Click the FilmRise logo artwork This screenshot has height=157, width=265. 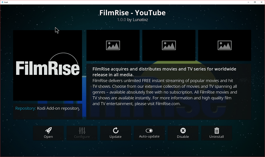tap(48, 66)
